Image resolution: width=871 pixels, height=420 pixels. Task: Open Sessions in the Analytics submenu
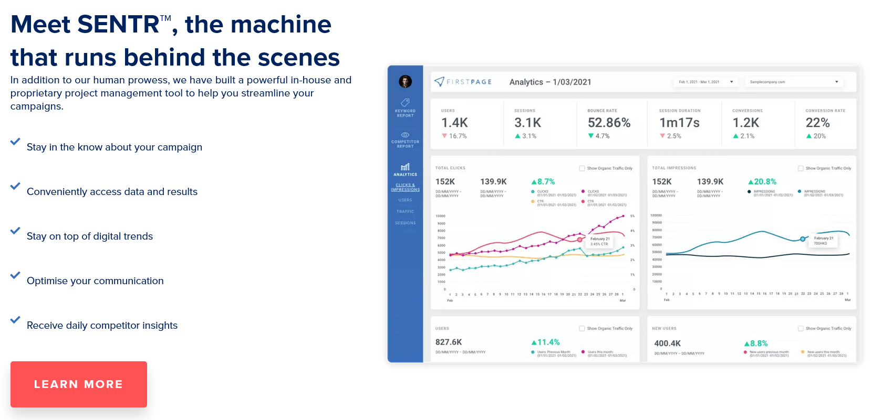tap(405, 223)
